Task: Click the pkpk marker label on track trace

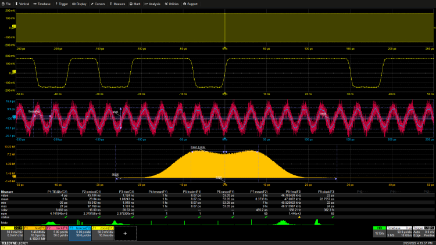Action: 116,112
